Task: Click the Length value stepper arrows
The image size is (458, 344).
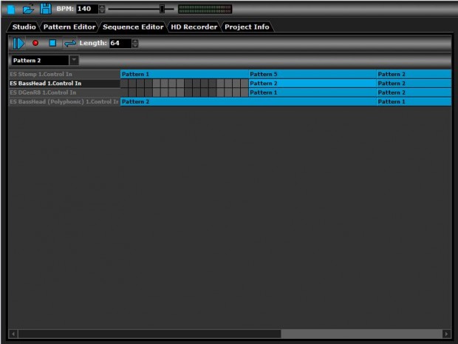Action: 135,44
